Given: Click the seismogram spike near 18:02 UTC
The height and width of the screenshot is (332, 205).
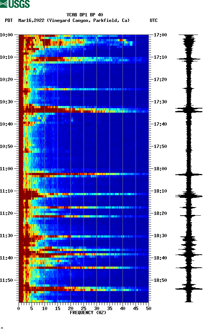Looking at the screenshot, I should tap(189, 175).
